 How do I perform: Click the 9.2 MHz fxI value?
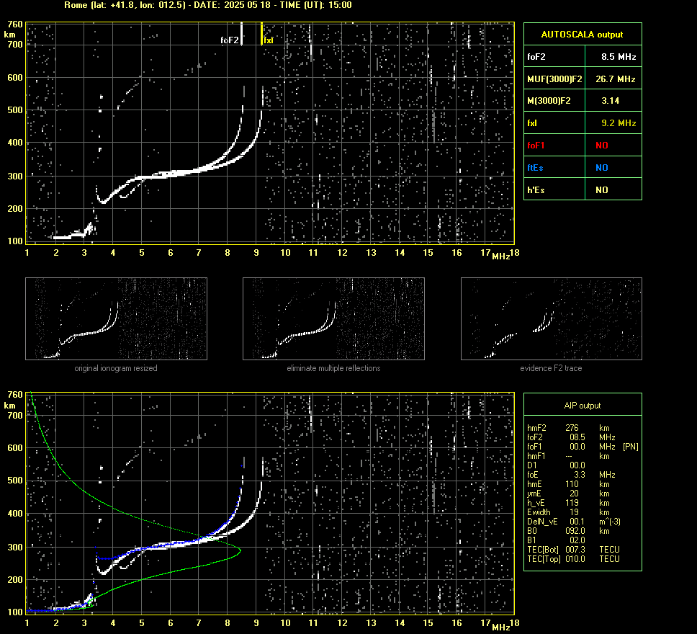pos(619,122)
